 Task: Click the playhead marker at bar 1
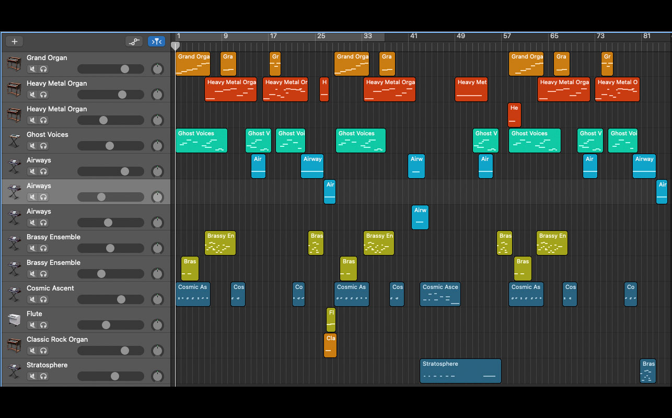point(176,46)
